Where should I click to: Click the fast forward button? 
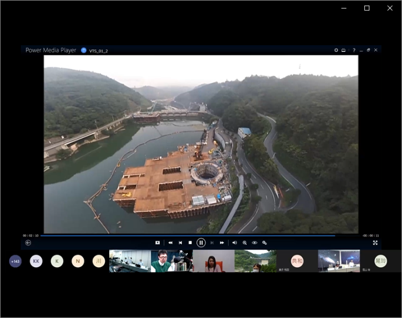(222, 242)
